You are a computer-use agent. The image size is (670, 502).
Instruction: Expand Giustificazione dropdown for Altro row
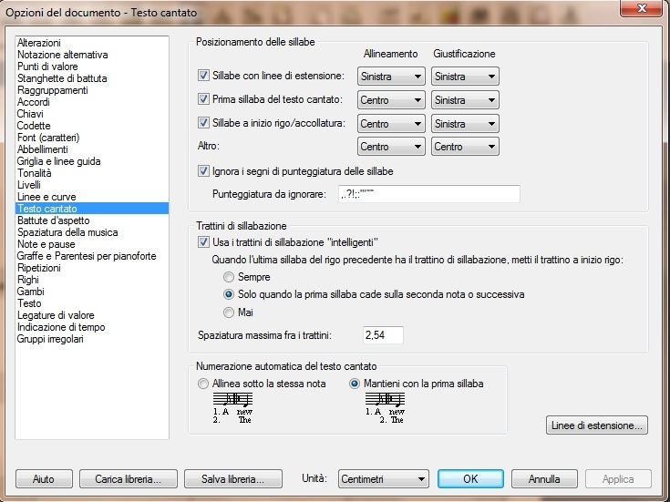[465, 147]
